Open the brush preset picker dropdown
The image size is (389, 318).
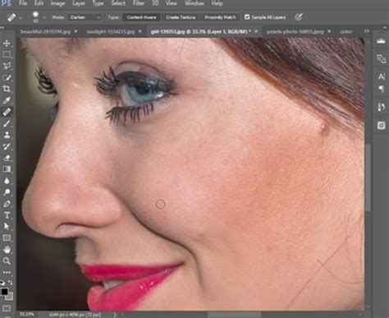coord(44,17)
